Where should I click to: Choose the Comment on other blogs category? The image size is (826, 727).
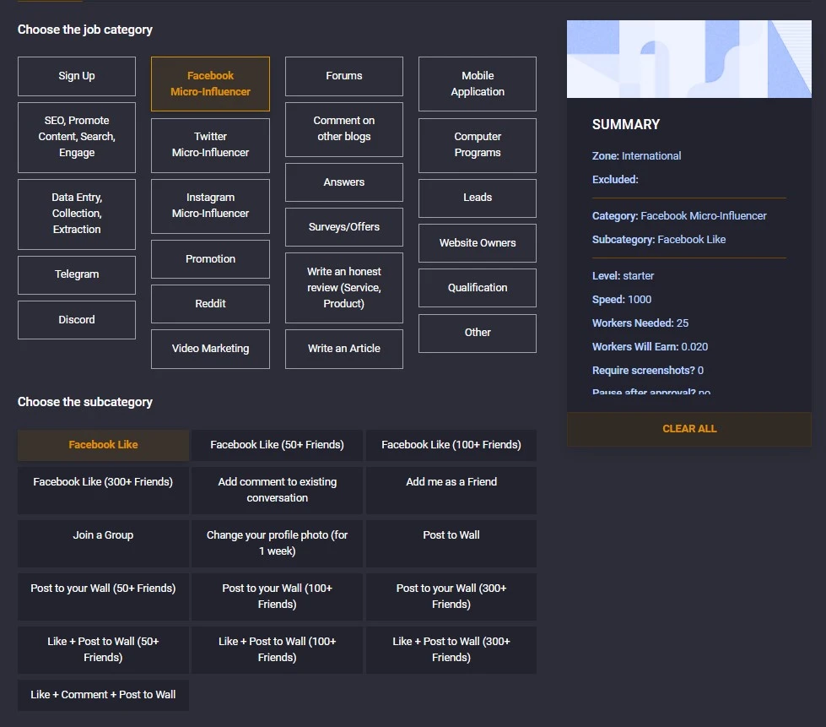[344, 129]
